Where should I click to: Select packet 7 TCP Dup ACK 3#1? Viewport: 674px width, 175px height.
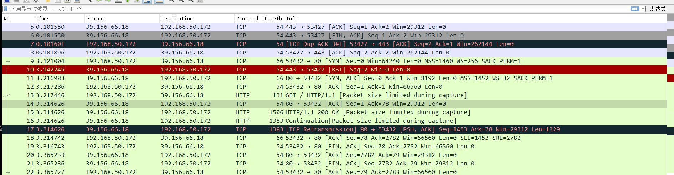(x=334, y=44)
